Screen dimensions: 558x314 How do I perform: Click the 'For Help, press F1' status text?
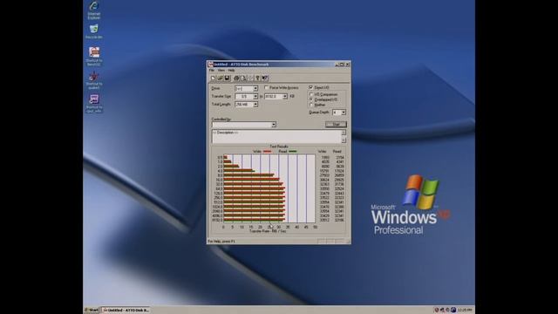(x=221, y=242)
